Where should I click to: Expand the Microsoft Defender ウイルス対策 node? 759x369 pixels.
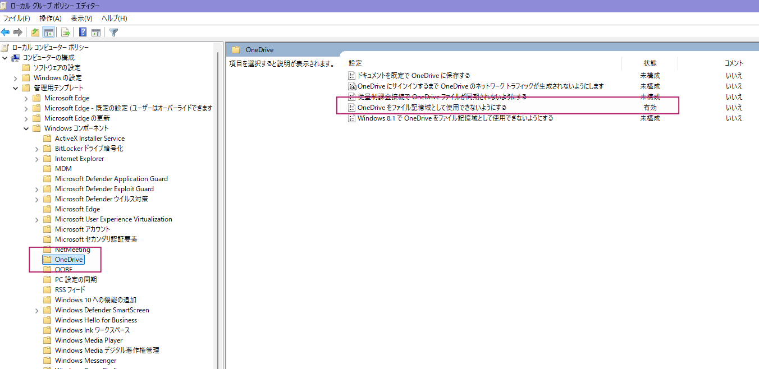pos(37,199)
